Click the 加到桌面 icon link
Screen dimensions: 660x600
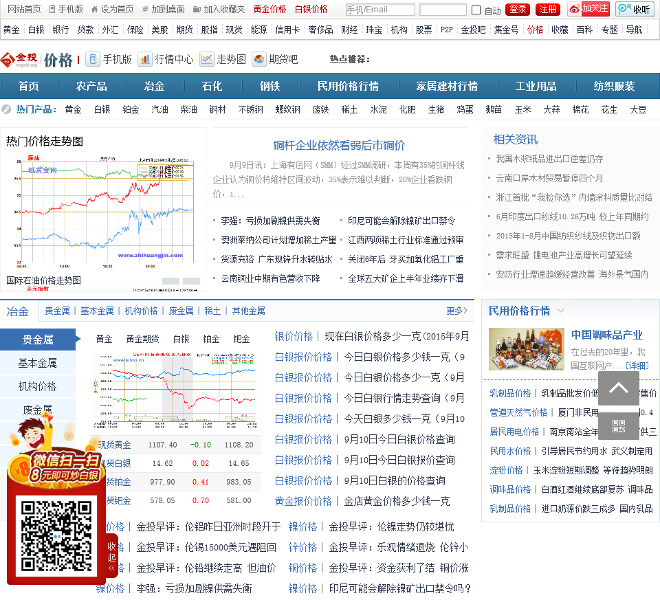pyautogui.click(x=164, y=9)
